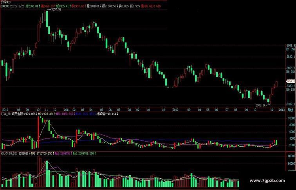The image size is (296, 190).
Task: Click the M30:1920.615 indicator value
Action: pos(64,114)
